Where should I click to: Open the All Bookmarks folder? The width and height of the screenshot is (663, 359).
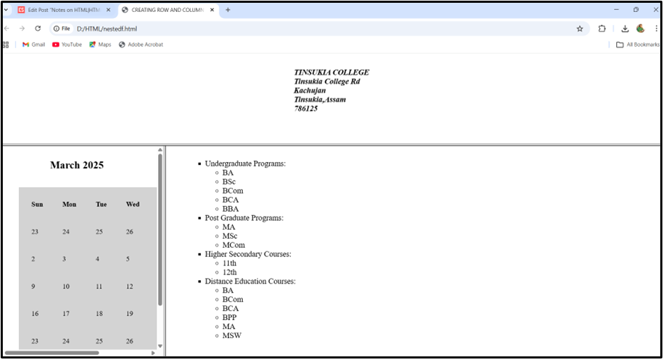coord(637,45)
